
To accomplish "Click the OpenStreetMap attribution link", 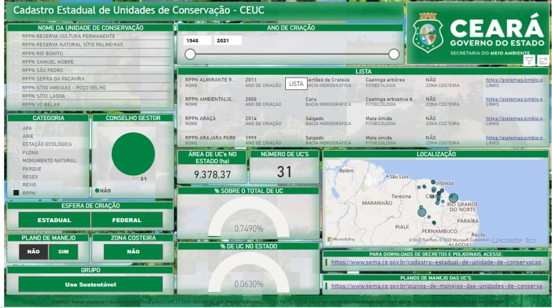I will click(x=508, y=240).
